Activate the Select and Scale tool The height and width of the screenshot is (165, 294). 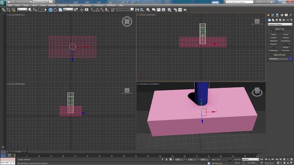coord(60,10)
